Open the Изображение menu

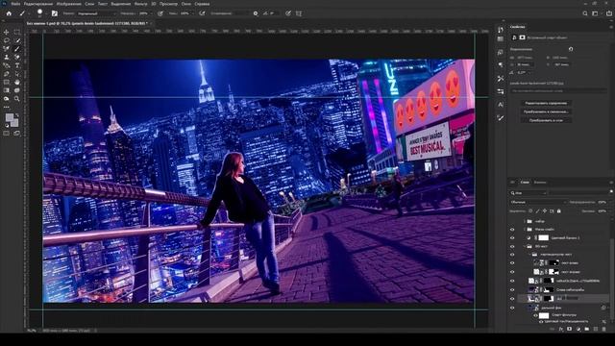(x=68, y=4)
